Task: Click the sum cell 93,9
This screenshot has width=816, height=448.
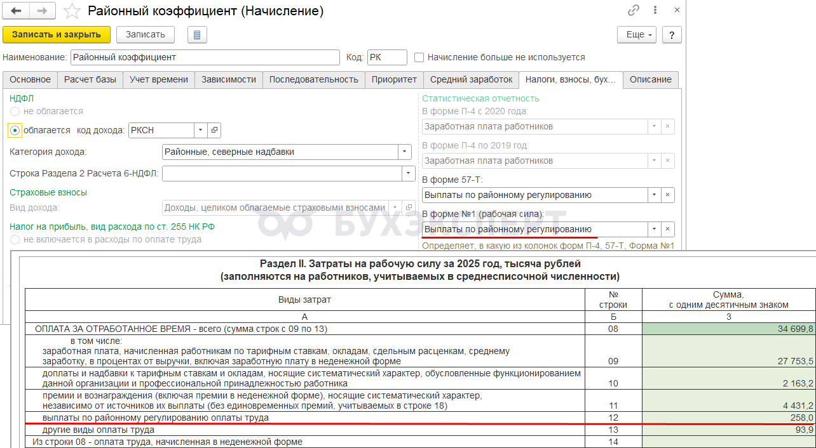Action: (728, 430)
